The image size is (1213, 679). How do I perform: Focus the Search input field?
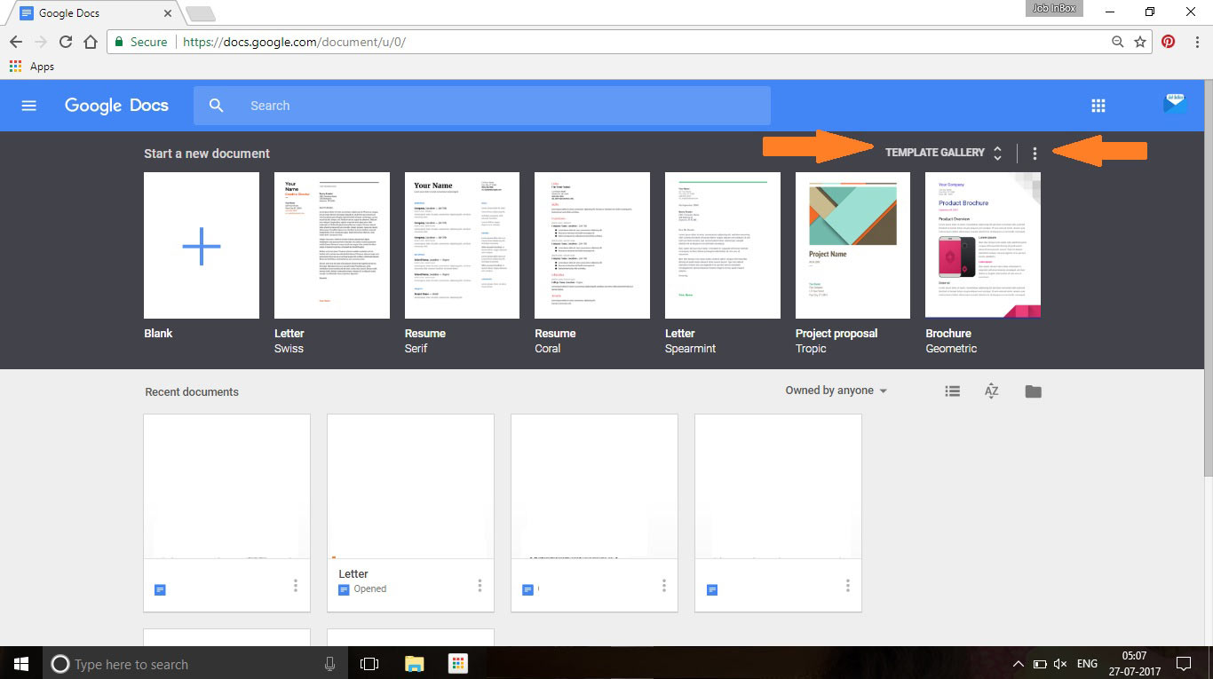point(482,106)
